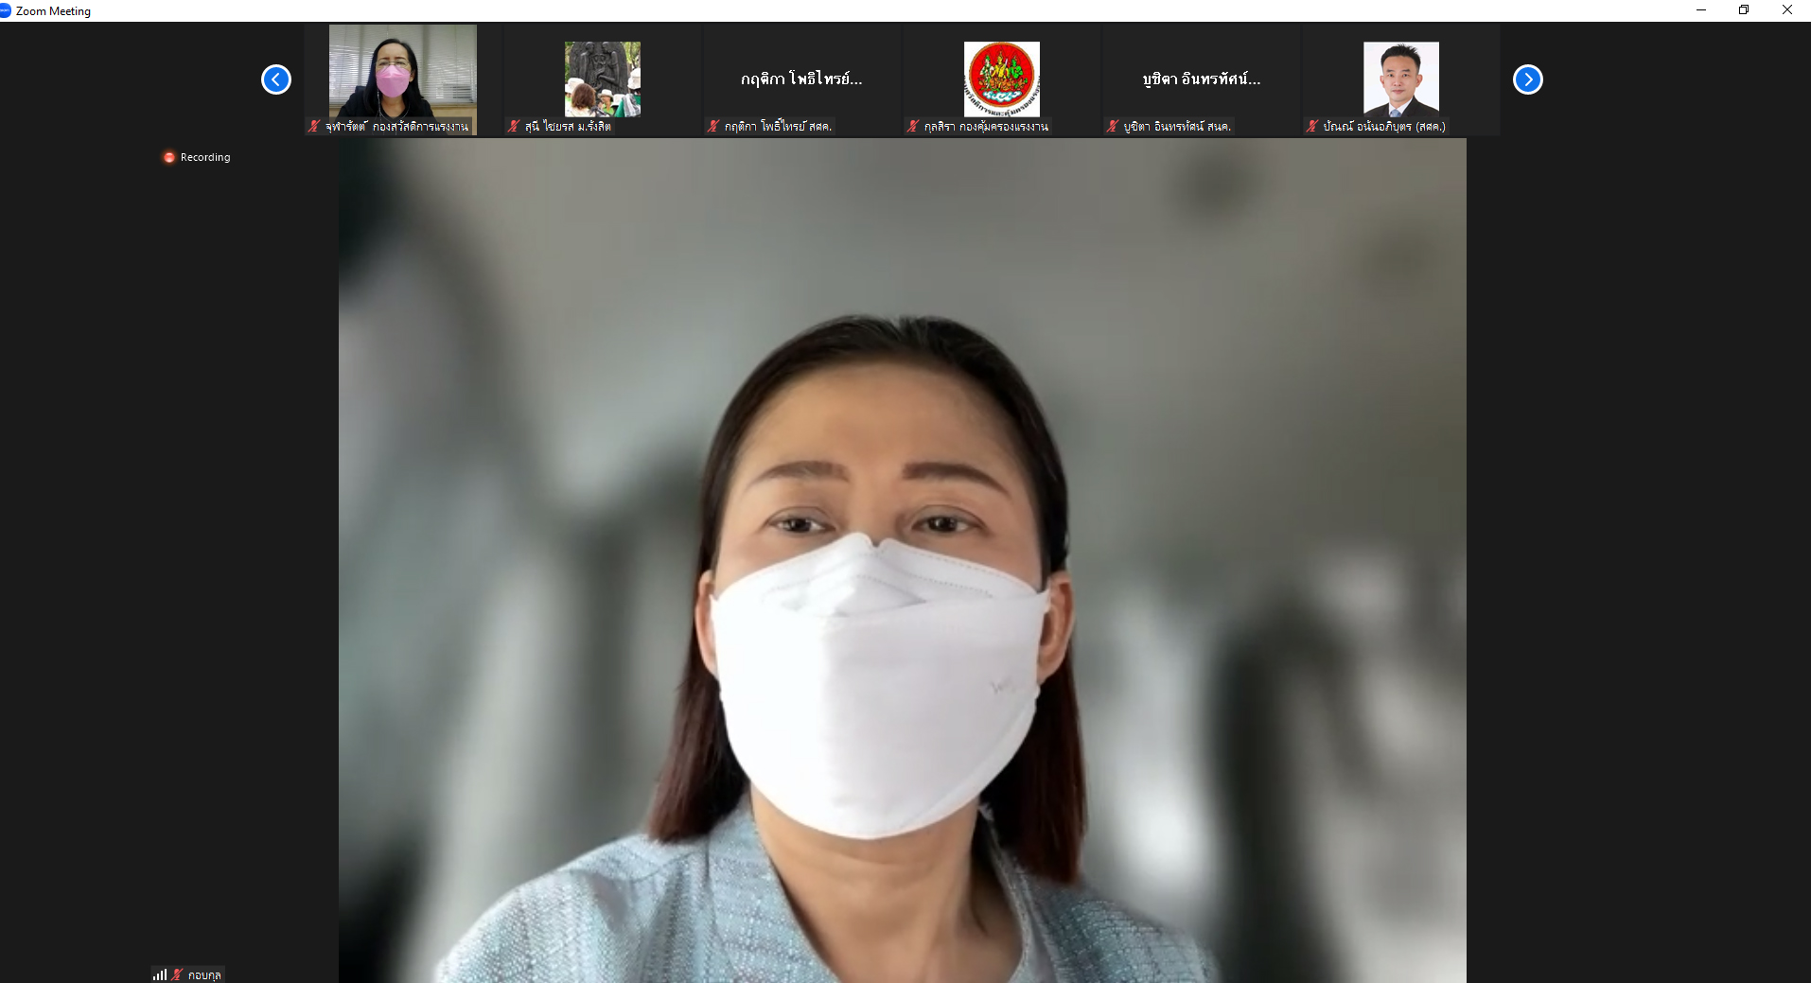Select บูชิตา อินทรทัศน์ participant tile
This screenshot has width=1811, height=983.
coord(1202,79)
